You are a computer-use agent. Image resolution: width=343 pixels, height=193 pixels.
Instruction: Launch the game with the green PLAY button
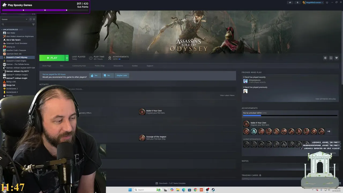(52, 58)
